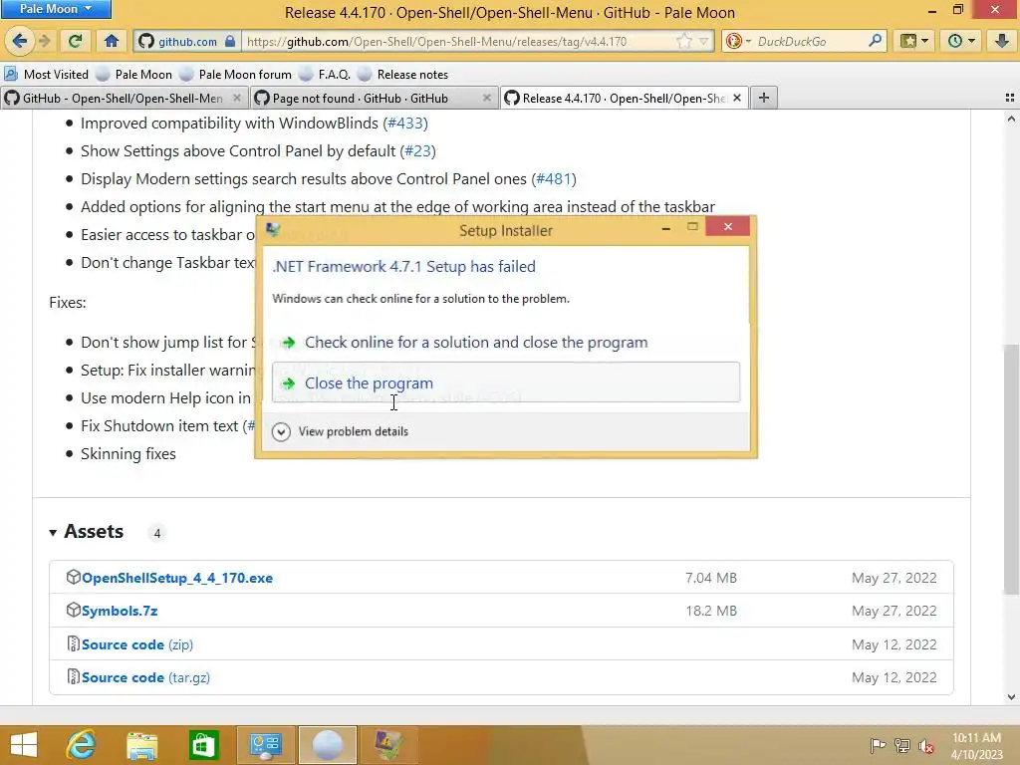Image resolution: width=1020 pixels, height=765 pixels.
Task: Go back to the previous page
Action: 19,41
